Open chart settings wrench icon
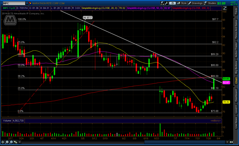Viewport: 239px width, 146px height. 166,3
